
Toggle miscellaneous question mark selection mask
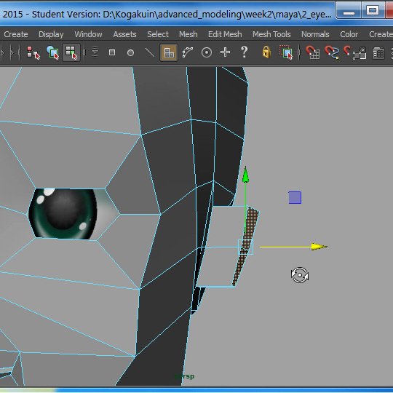point(244,52)
